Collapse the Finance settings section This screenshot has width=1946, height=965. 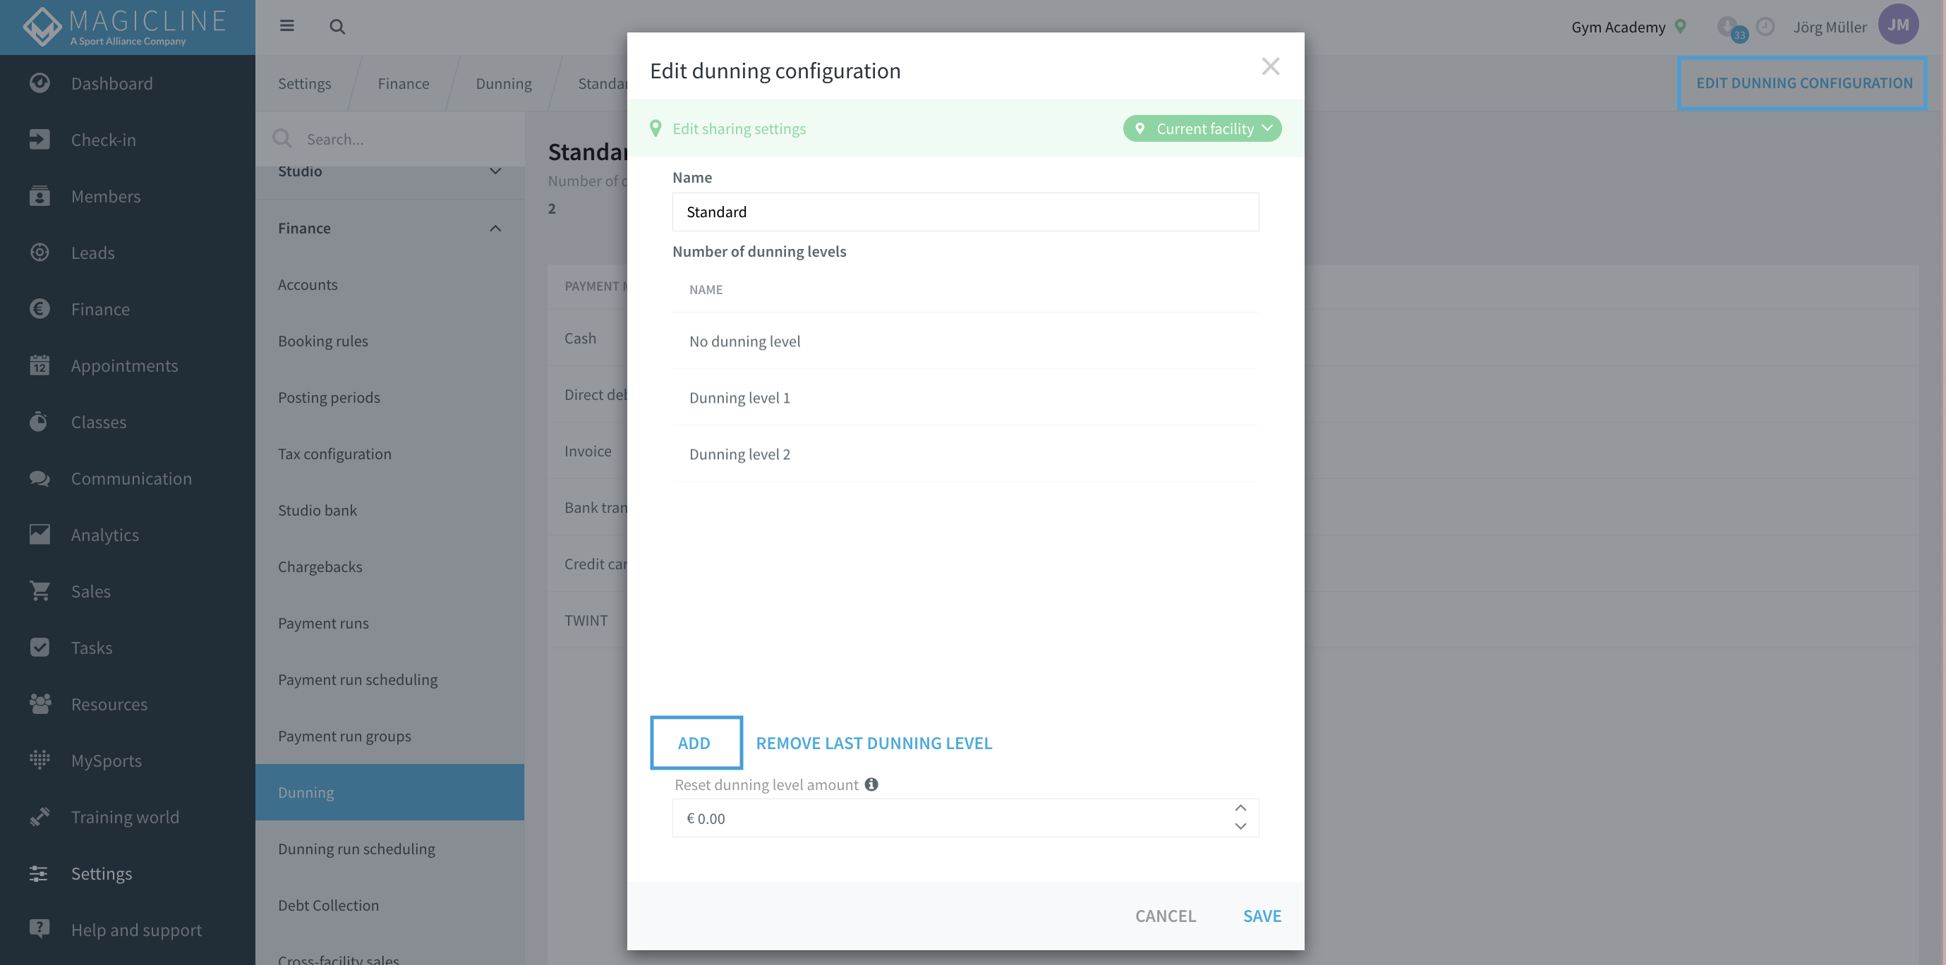(495, 228)
